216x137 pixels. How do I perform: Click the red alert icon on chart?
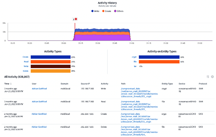76,19
